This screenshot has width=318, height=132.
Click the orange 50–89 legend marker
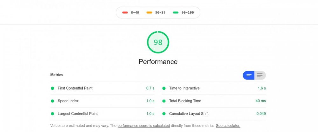click(149, 13)
